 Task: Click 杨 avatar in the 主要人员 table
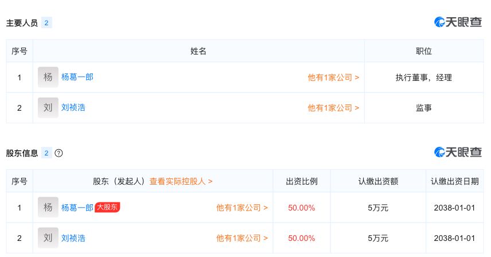point(48,77)
